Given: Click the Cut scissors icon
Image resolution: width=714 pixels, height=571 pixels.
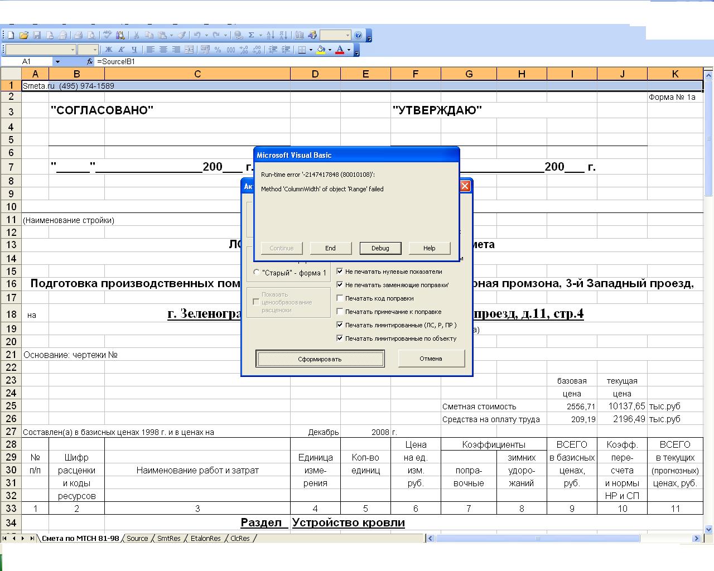Looking at the screenshot, I should click(x=136, y=35).
